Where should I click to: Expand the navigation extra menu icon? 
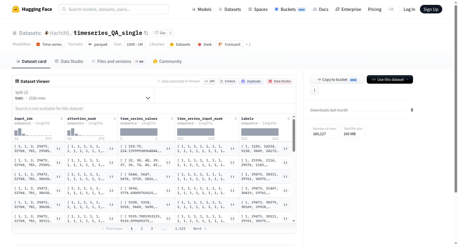coord(391,9)
